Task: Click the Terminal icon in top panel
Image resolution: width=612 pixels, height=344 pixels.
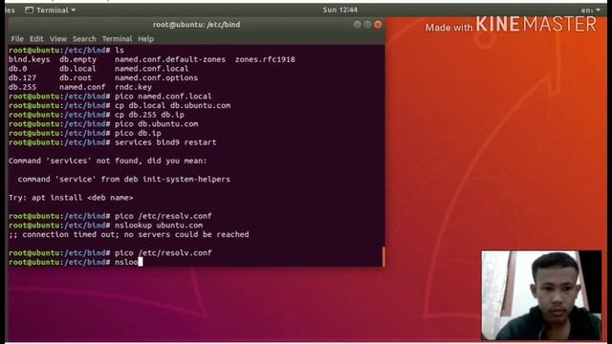Action: tap(29, 11)
